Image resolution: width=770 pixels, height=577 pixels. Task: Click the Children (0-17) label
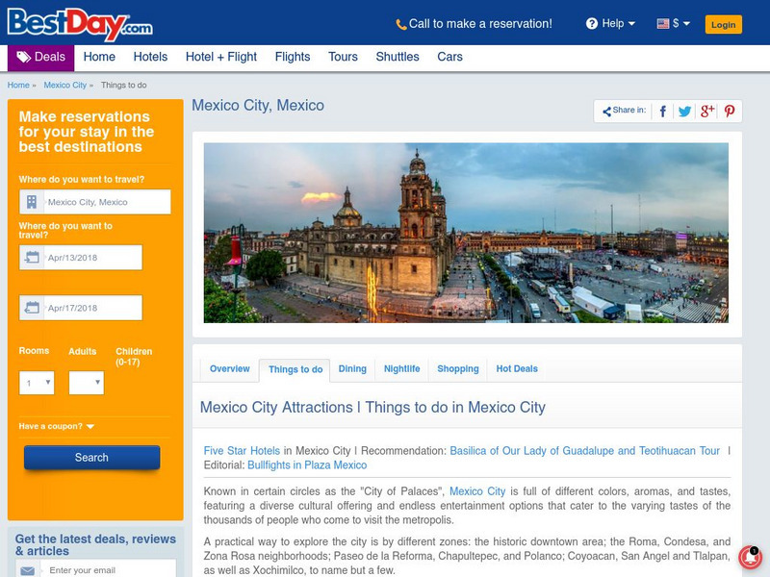134,357
